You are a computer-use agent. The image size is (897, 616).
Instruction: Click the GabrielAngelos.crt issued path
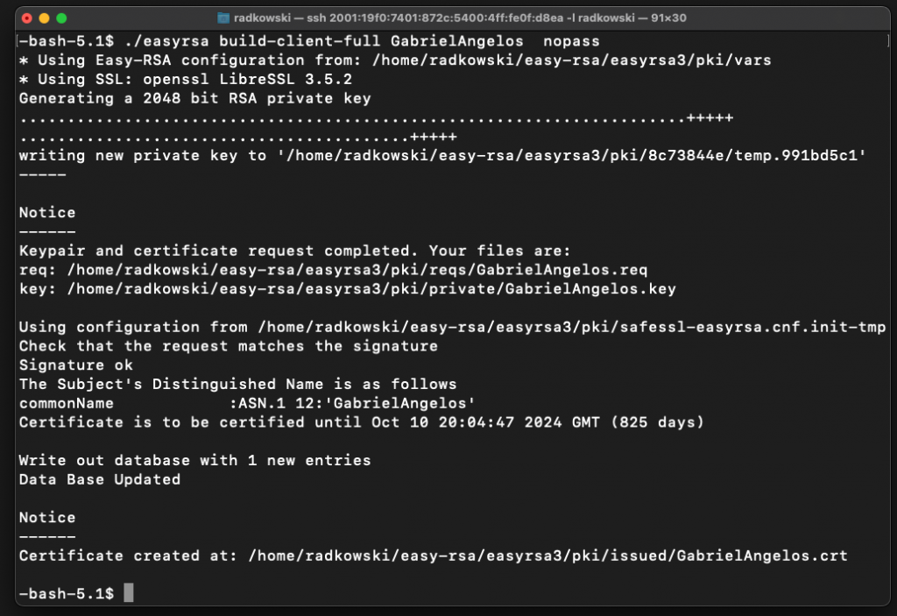click(x=548, y=556)
